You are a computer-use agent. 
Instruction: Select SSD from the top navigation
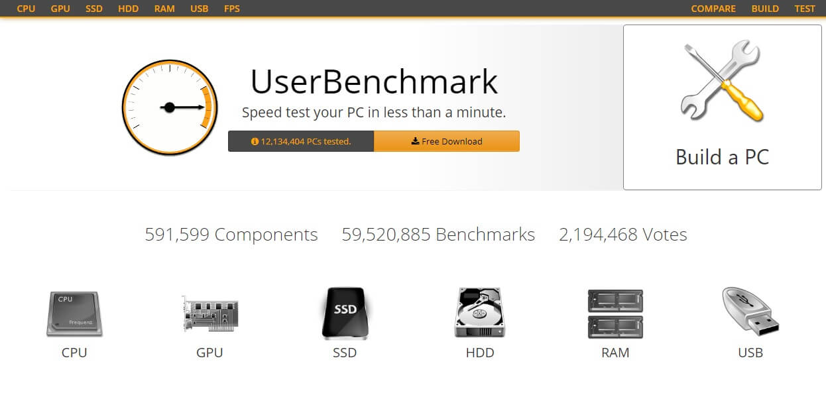coord(94,9)
